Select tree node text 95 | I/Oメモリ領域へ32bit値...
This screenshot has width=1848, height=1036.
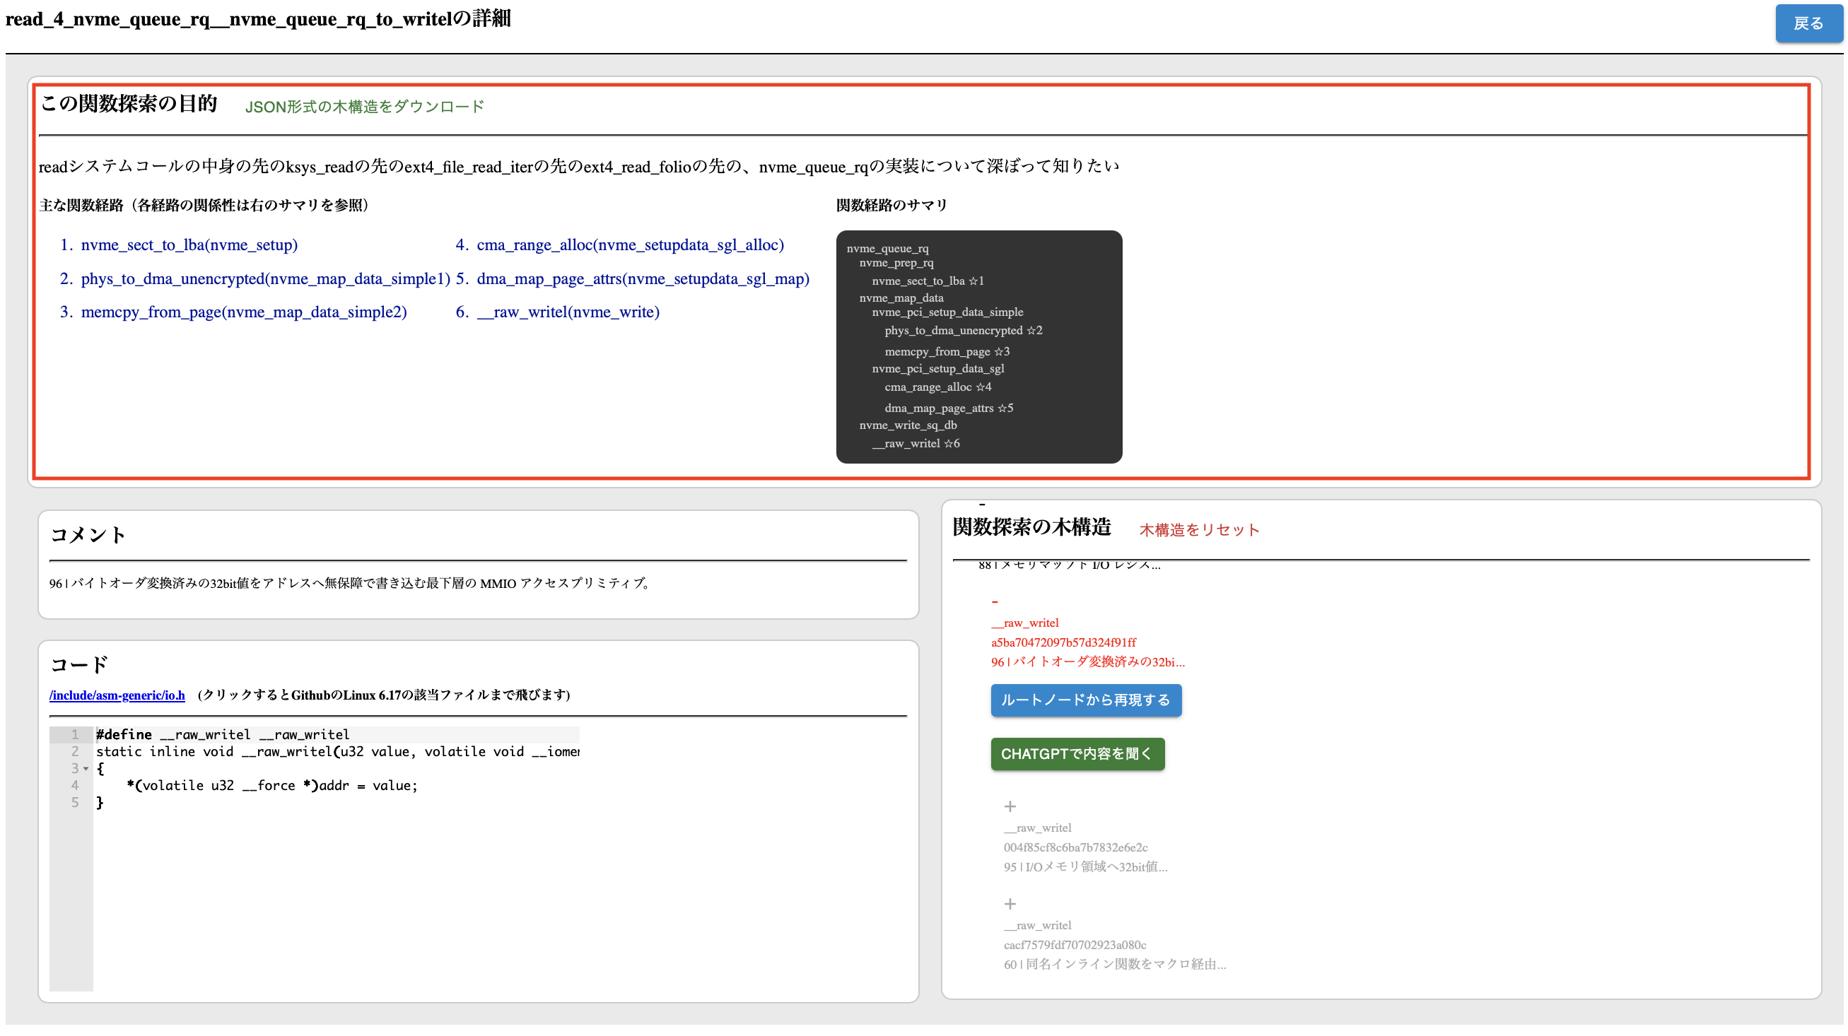point(1084,867)
